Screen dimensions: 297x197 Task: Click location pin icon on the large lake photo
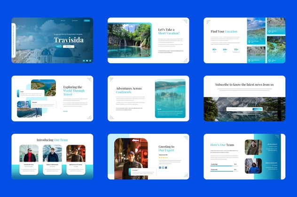(x=249, y=42)
